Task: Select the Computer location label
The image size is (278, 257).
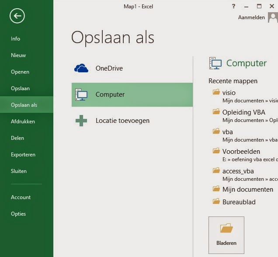Action: click(x=110, y=95)
